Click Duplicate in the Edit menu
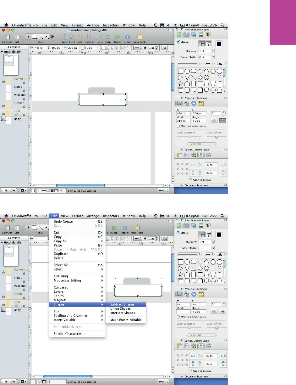 tap(61, 254)
